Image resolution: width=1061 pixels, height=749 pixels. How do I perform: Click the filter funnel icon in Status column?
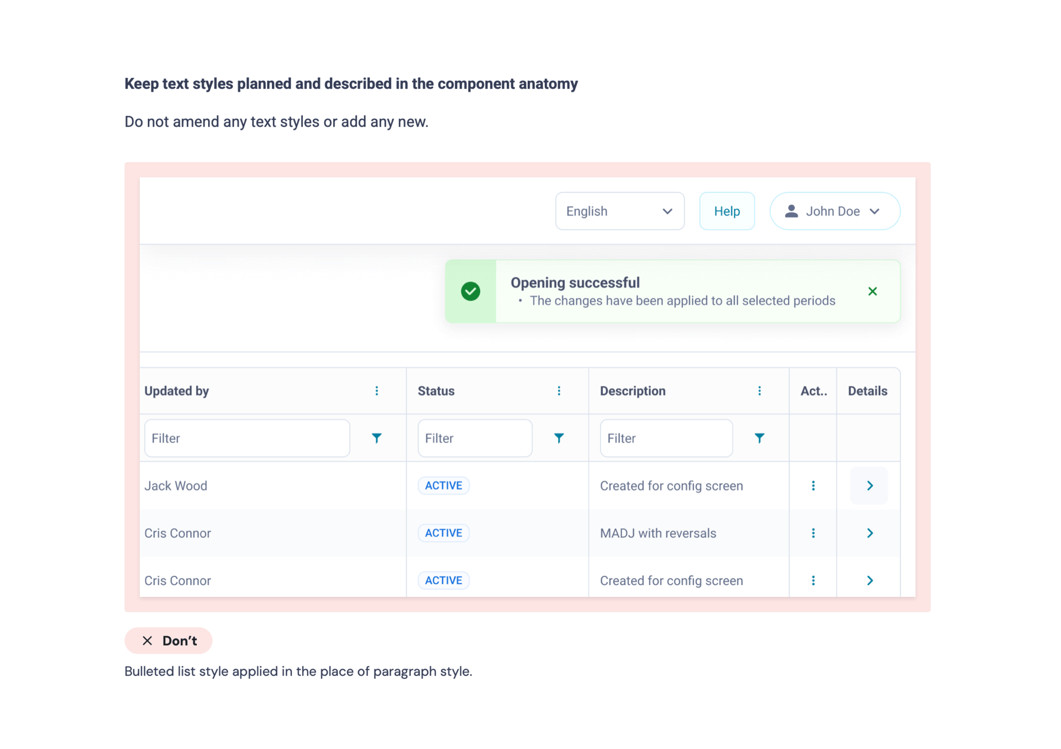559,438
